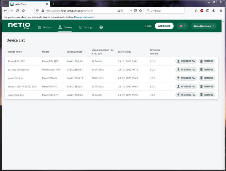Viewport: 226px width, 171px height.
Task: Open the demo@netio.eu account dropdown
Action: click(x=204, y=26)
